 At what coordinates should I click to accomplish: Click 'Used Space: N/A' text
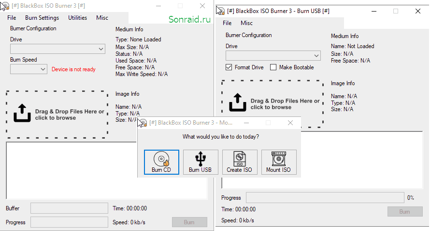tap(136, 61)
